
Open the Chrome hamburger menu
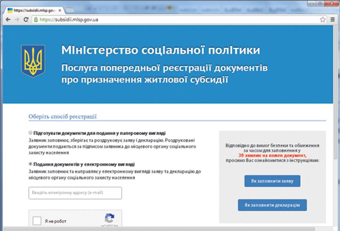click(332, 19)
